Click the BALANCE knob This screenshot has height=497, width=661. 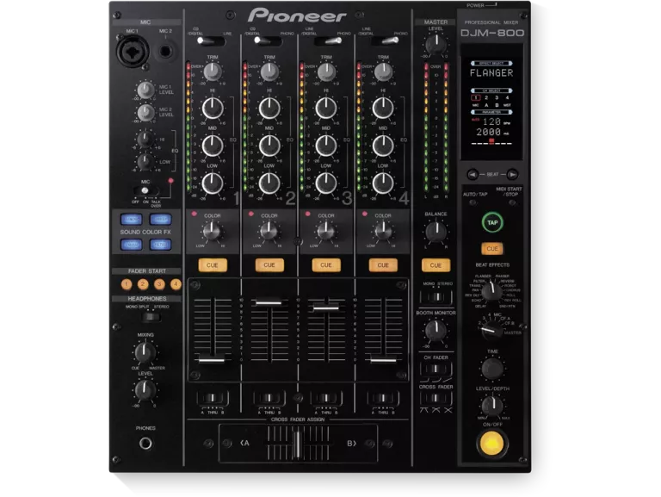click(x=436, y=231)
